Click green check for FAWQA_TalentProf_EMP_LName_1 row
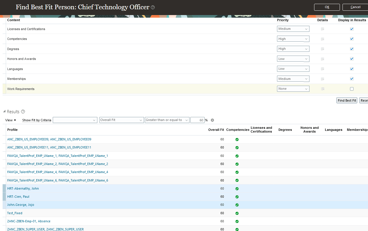Screen dimensions: 368x231 pos(237,156)
